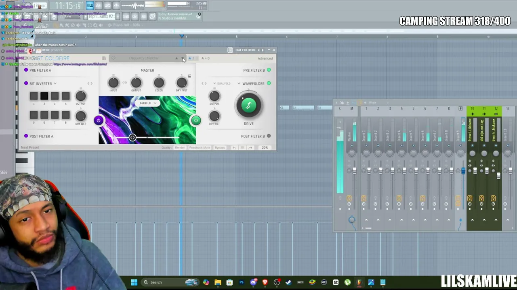
Task: Click the green waveform Drive knob
Action: tap(248, 105)
